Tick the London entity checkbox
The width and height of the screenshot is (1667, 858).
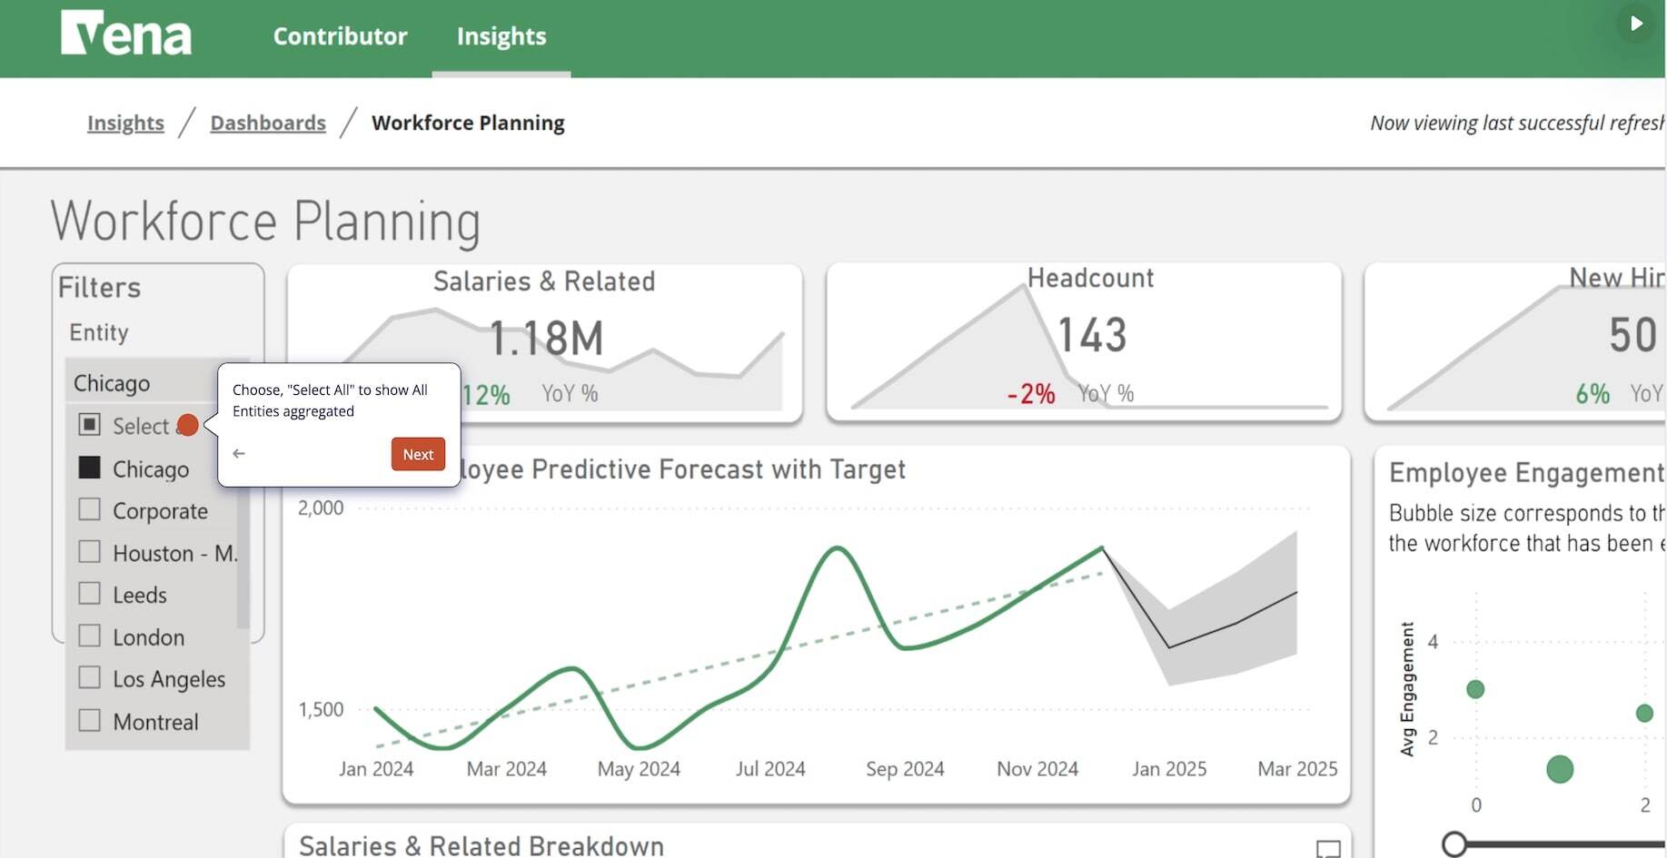pyautogui.click(x=90, y=636)
